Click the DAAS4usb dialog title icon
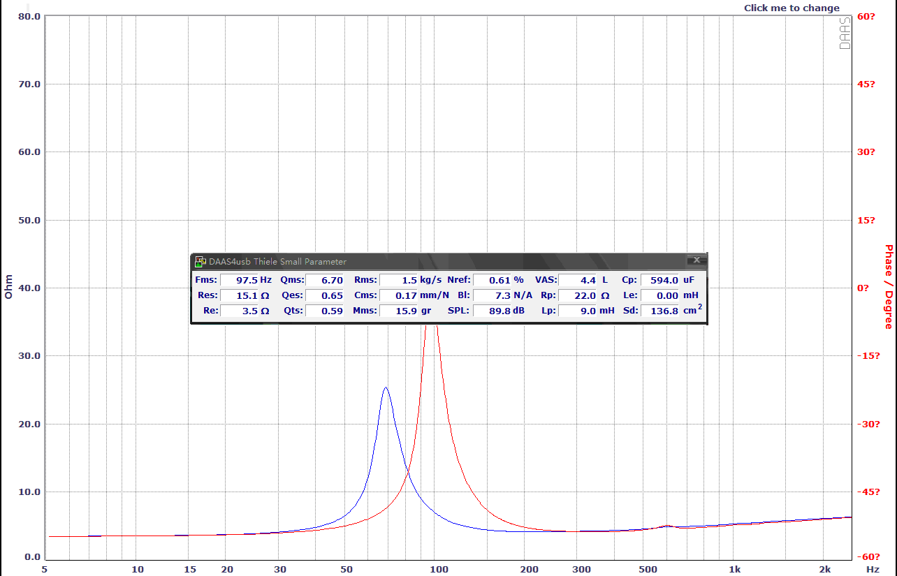 point(200,262)
